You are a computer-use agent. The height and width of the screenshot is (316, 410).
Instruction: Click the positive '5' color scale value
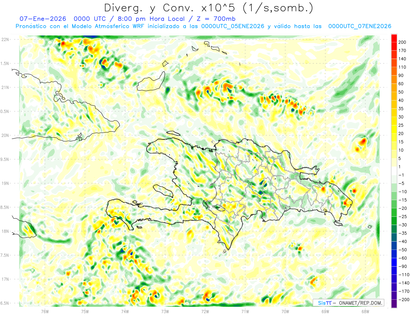(400, 159)
